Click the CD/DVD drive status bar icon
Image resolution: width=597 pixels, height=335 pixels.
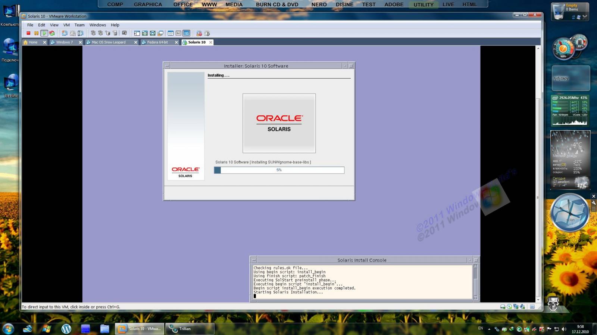click(509, 307)
